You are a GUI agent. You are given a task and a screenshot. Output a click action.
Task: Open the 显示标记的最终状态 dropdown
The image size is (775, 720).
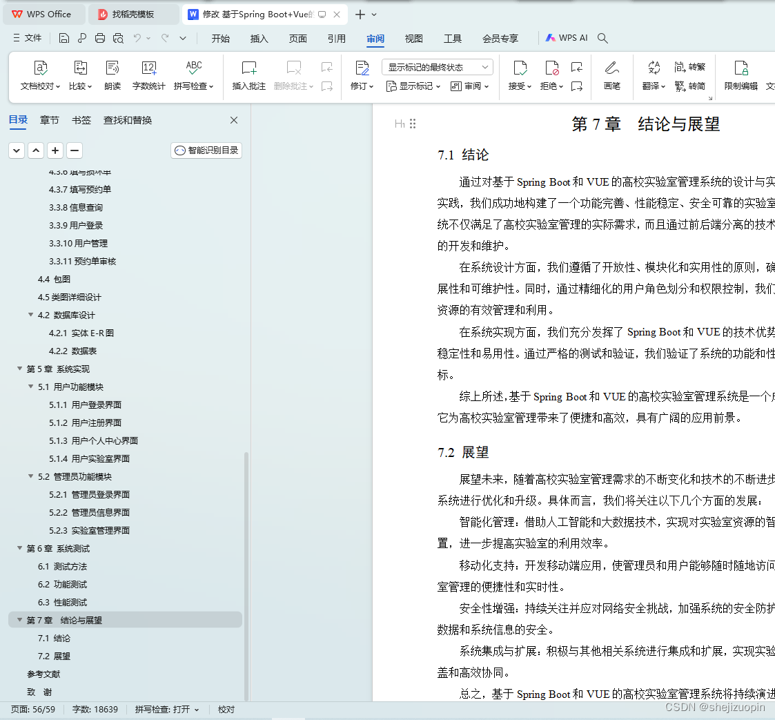438,67
